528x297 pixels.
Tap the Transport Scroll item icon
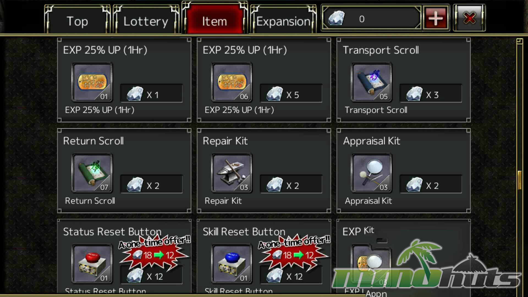tap(372, 82)
